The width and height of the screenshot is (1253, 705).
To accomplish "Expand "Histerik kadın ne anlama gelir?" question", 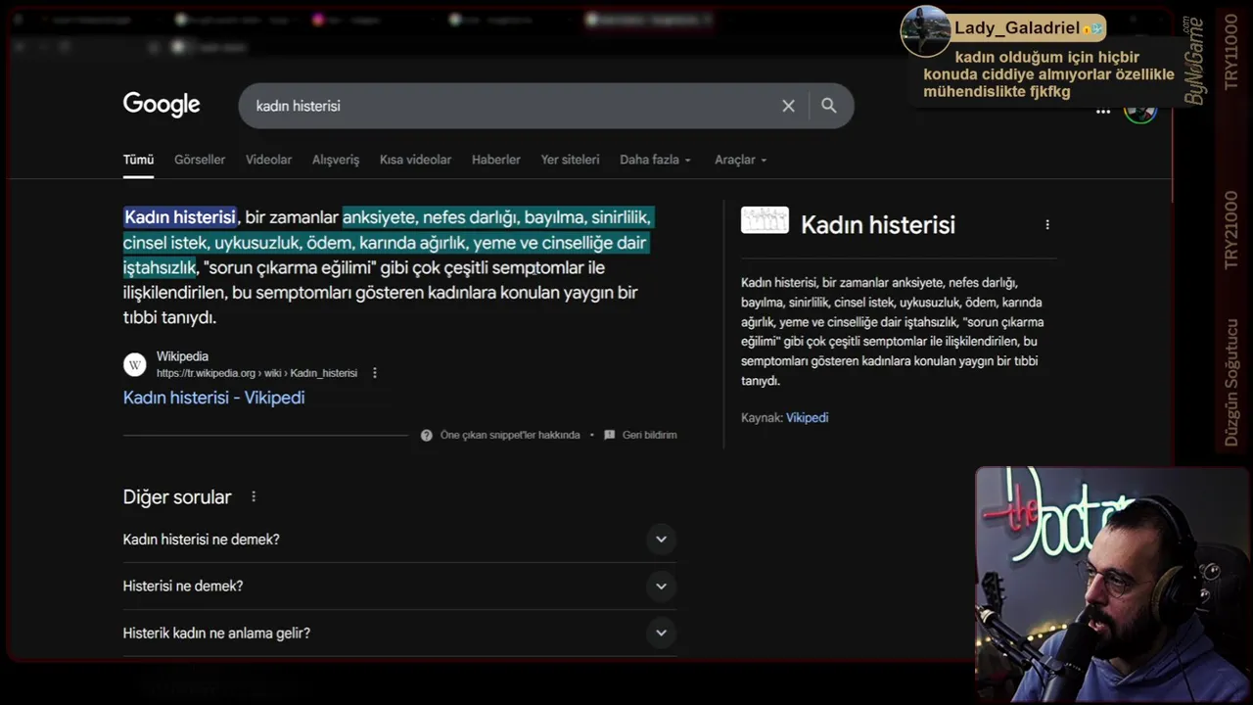I will pyautogui.click(x=399, y=634).
